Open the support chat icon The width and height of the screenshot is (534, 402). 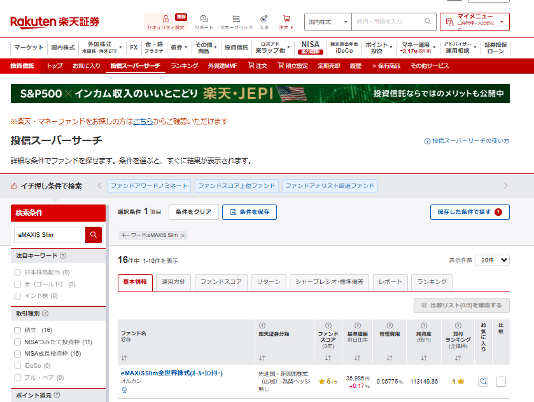point(204,18)
